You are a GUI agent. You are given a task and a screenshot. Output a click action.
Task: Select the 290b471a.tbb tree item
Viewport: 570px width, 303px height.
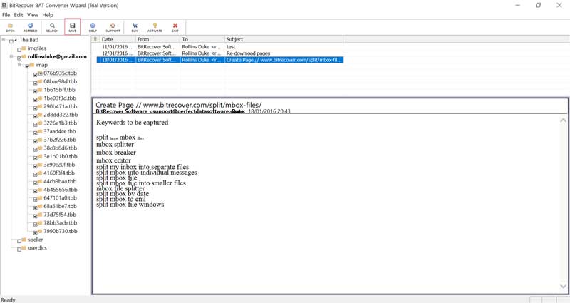coord(61,106)
